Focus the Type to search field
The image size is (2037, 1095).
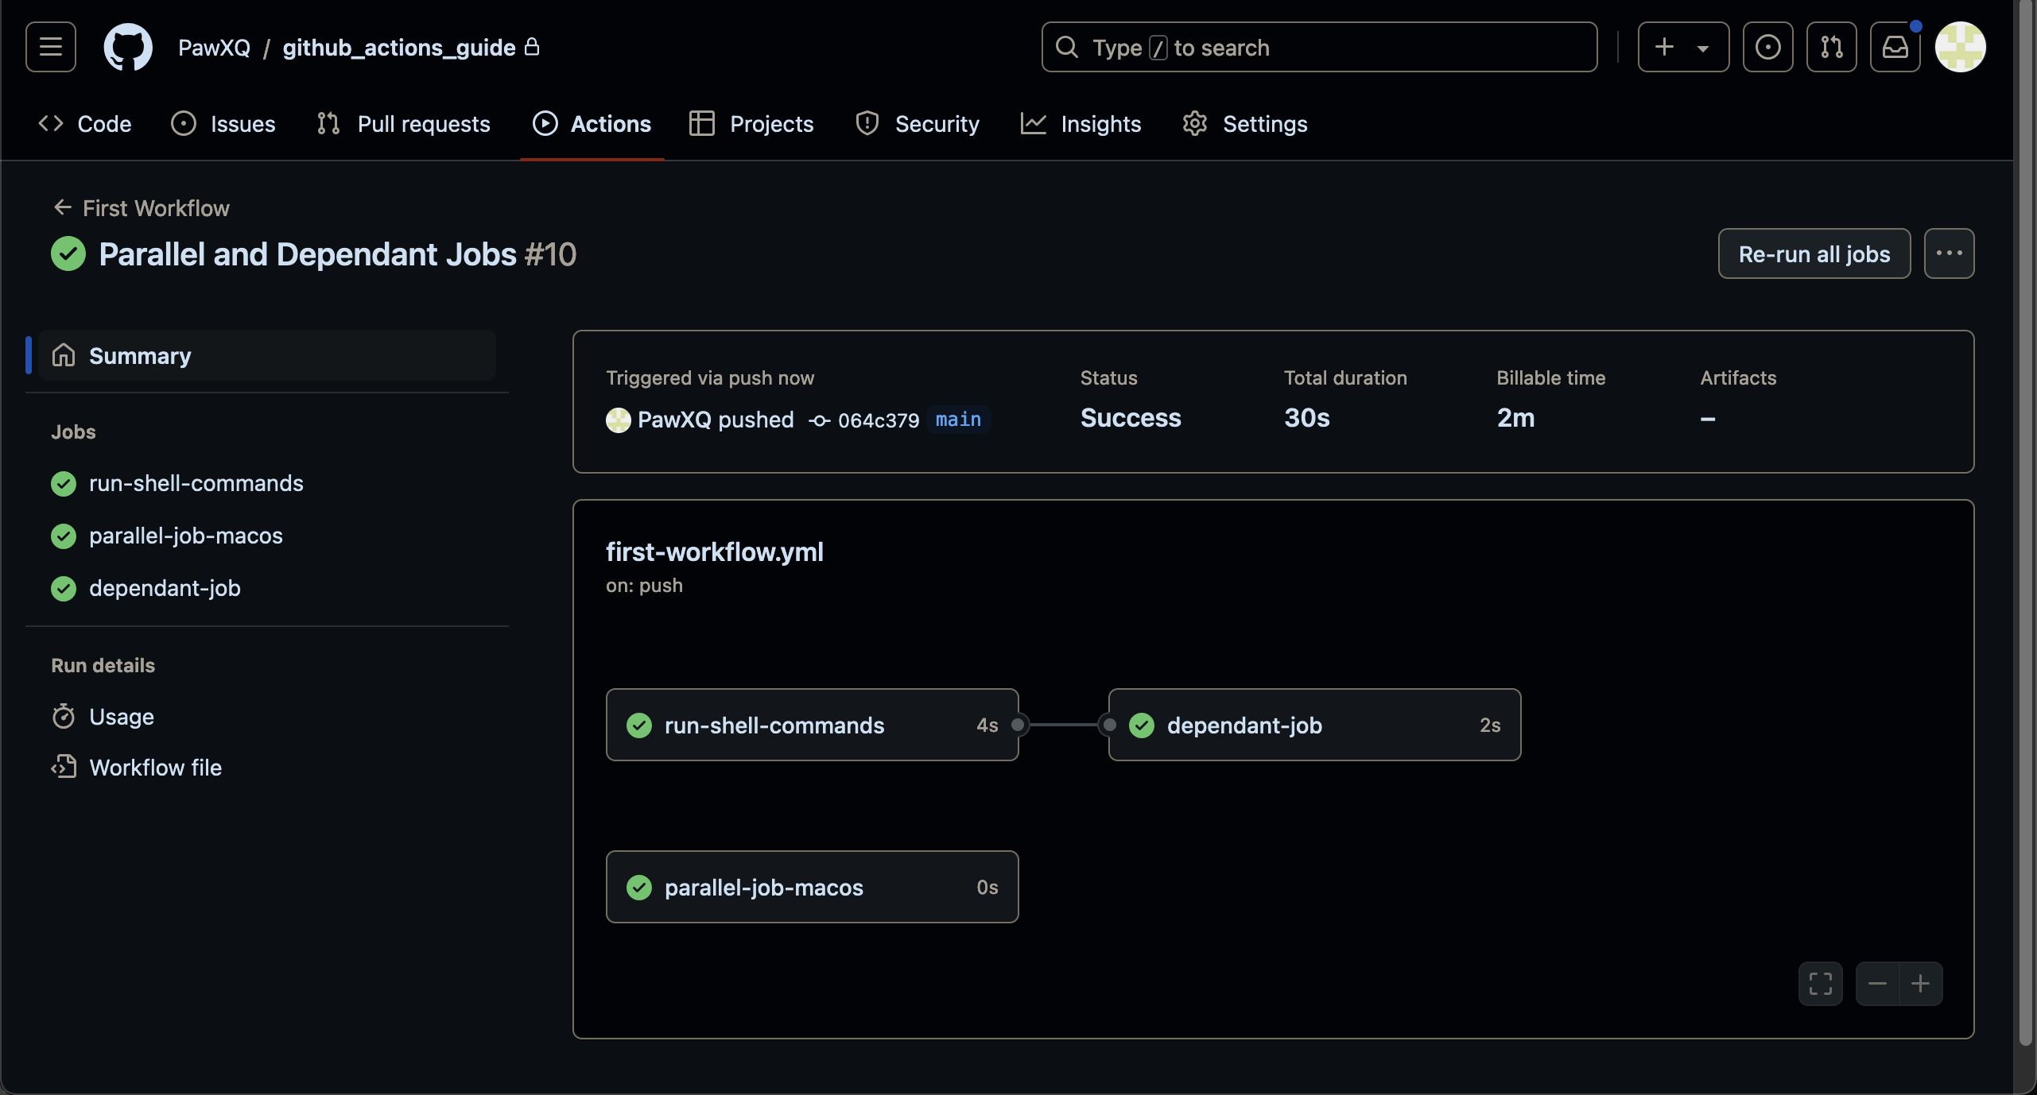tap(1318, 47)
